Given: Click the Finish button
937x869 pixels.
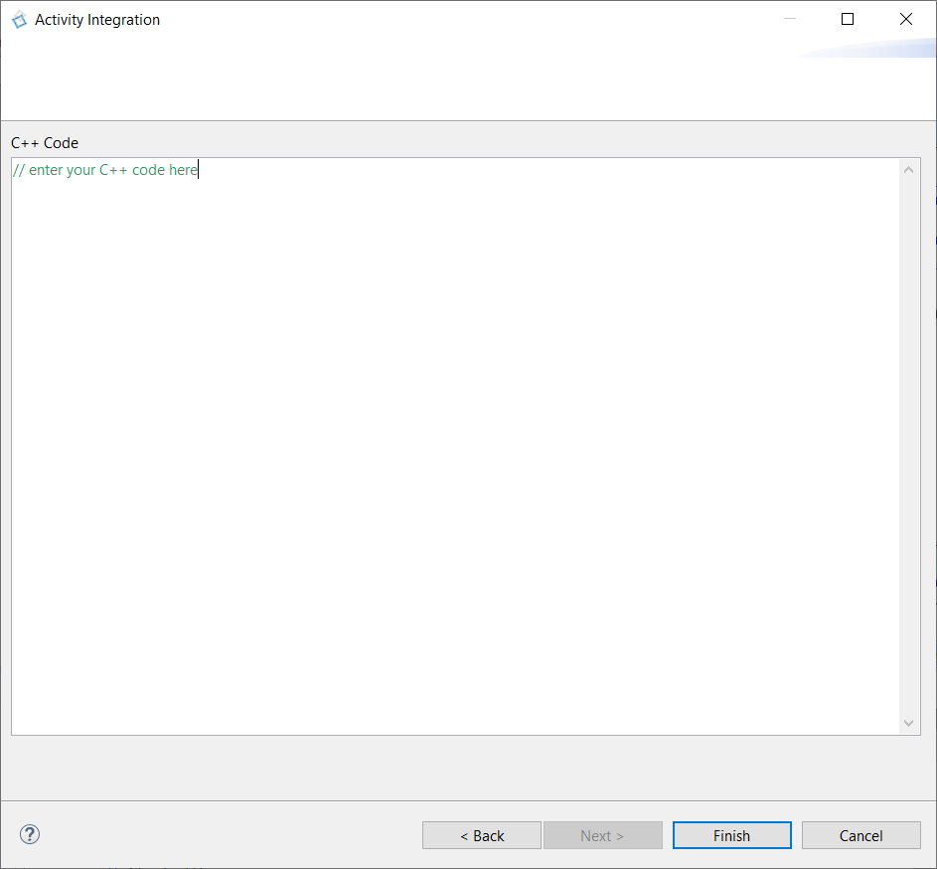Looking at the screenshot, I should (731, 835).
